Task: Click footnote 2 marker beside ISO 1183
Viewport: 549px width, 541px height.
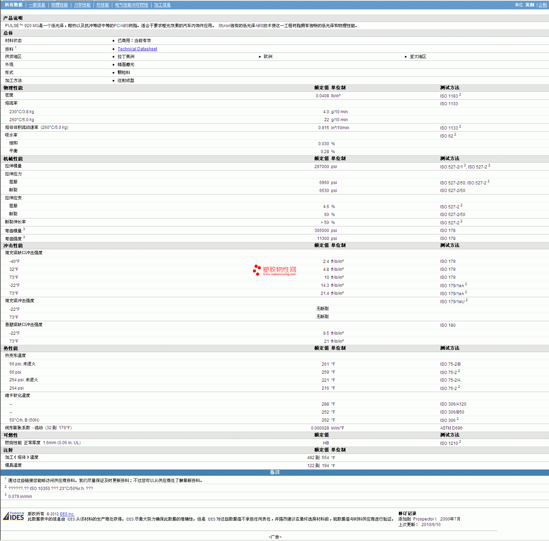Action: [x=460, y=94]
